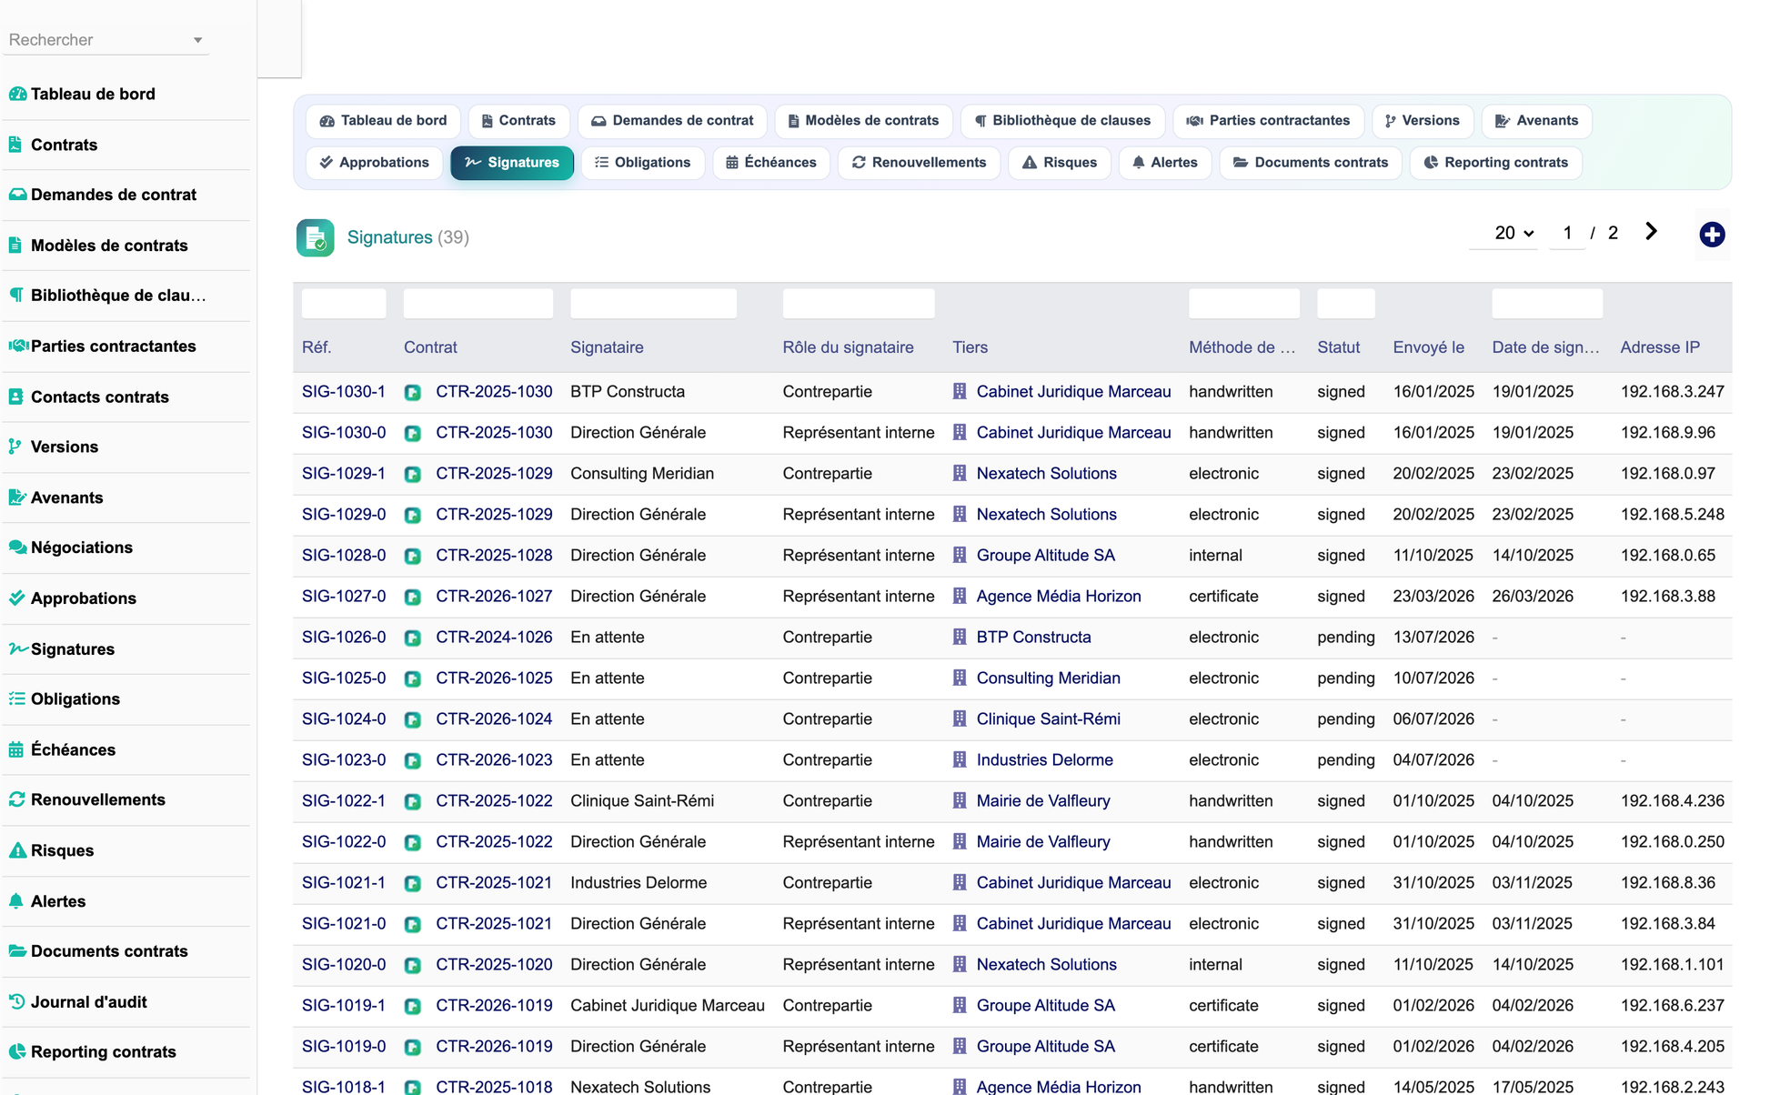1770x1095 pixels.
Task: Click the Obligations list icon in sidebar
Action: 16,698
